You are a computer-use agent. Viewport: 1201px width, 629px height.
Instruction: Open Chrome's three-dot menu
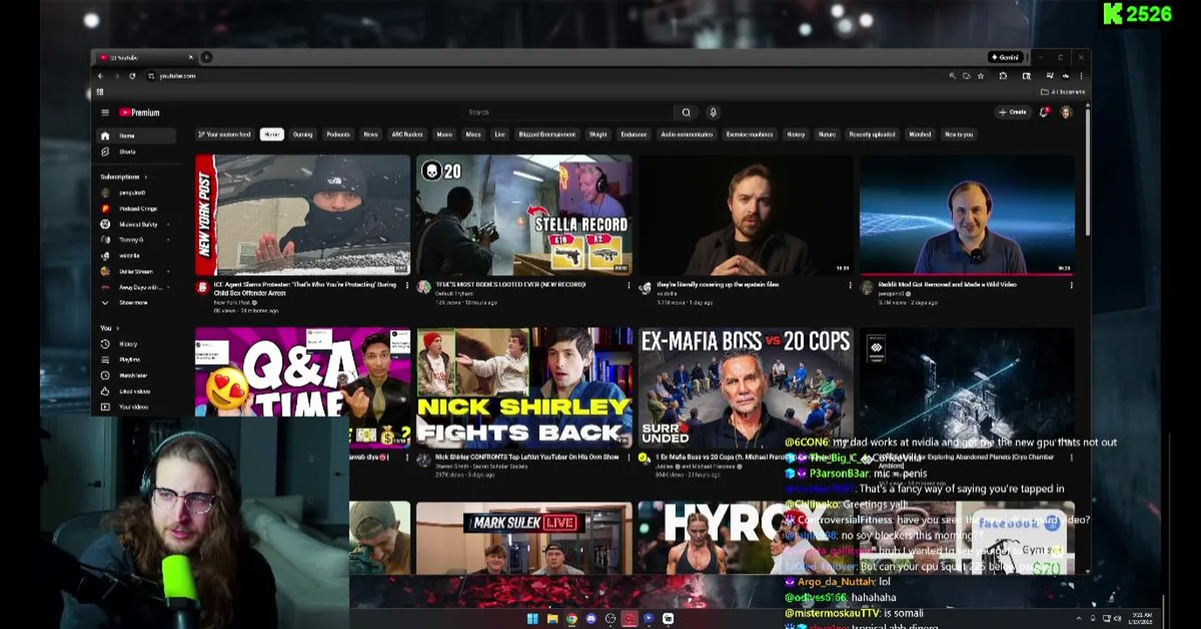click(1081, 76)
